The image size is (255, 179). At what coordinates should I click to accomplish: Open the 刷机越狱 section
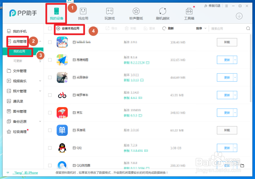163,14
